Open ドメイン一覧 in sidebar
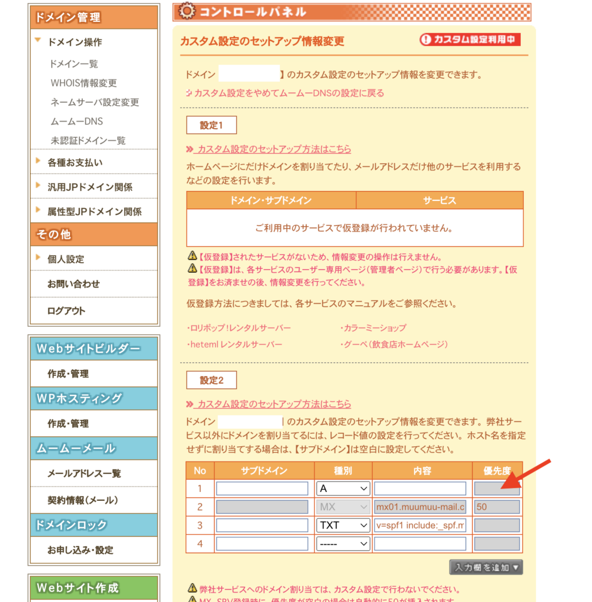Screen dimensions: 592x602 pyautogui.click(x=73, y=63)
